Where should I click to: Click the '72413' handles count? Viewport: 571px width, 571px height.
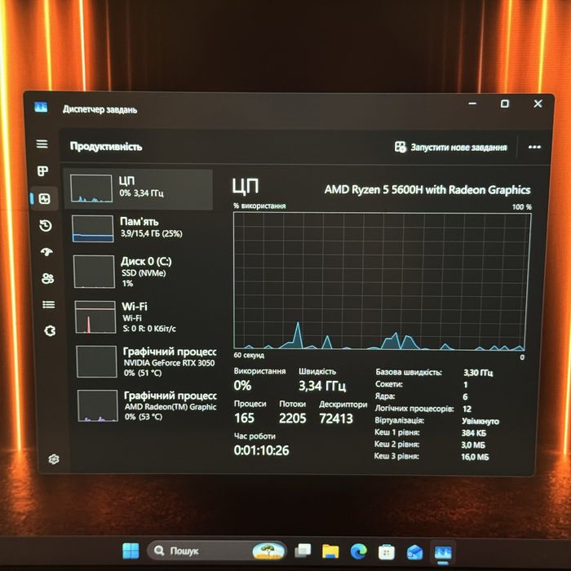click(336, 418)
